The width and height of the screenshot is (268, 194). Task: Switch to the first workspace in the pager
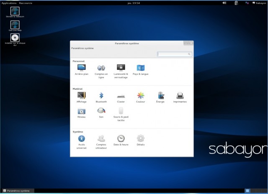tap(247, 191)
